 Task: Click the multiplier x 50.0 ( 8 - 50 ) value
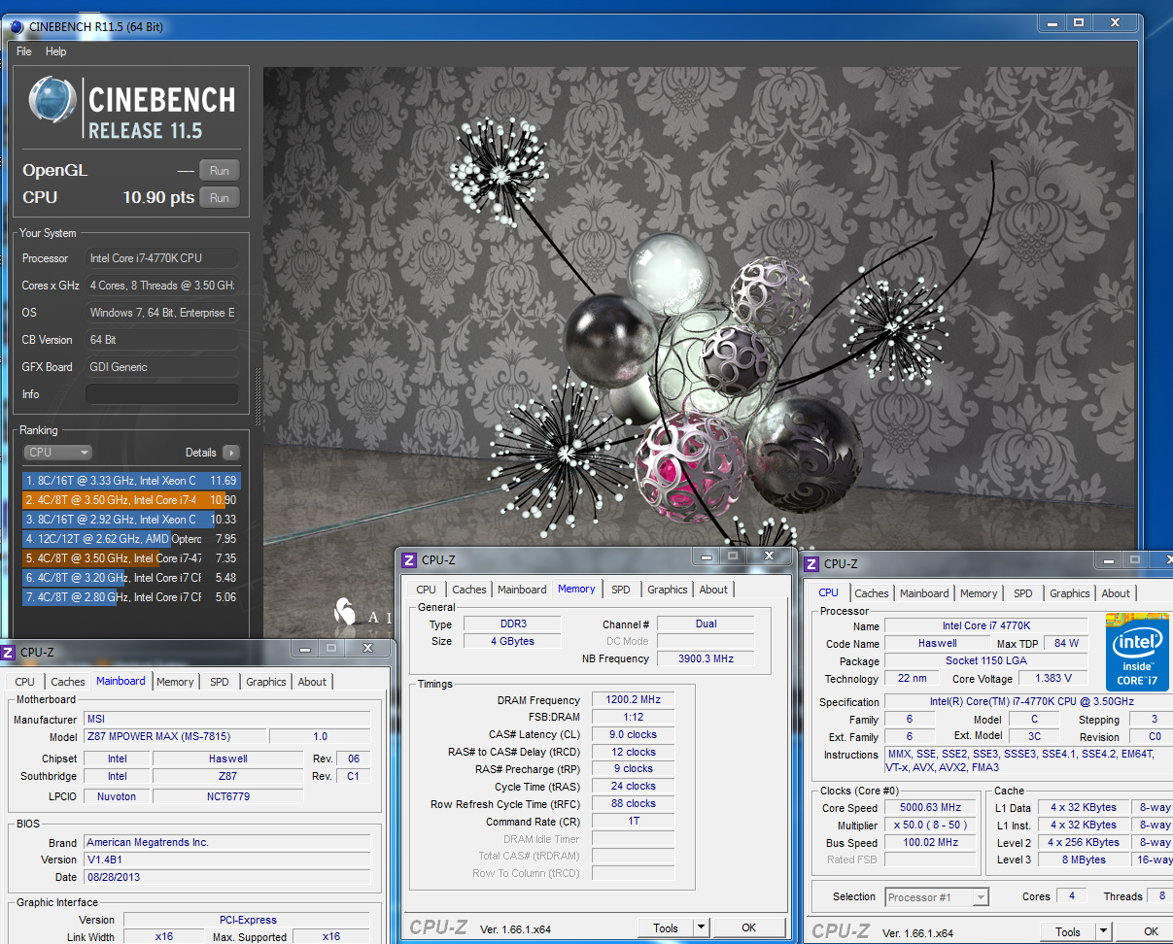[x=930, y=826]
